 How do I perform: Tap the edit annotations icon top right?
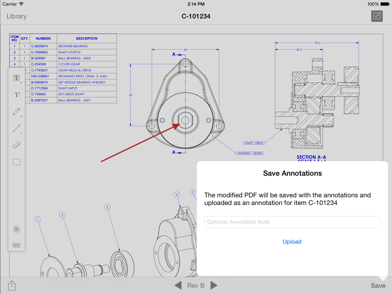[x=377, y=16]
